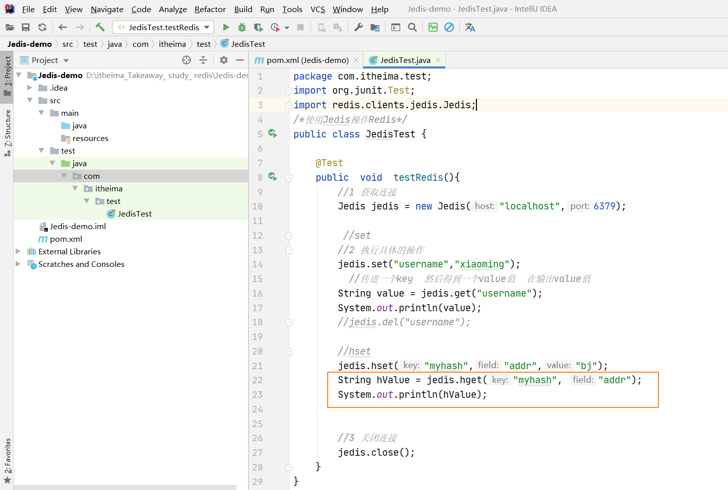728x490 pixels.
Task: Click JedisTest in the breadcrumb bar
Action: point(243,44)
